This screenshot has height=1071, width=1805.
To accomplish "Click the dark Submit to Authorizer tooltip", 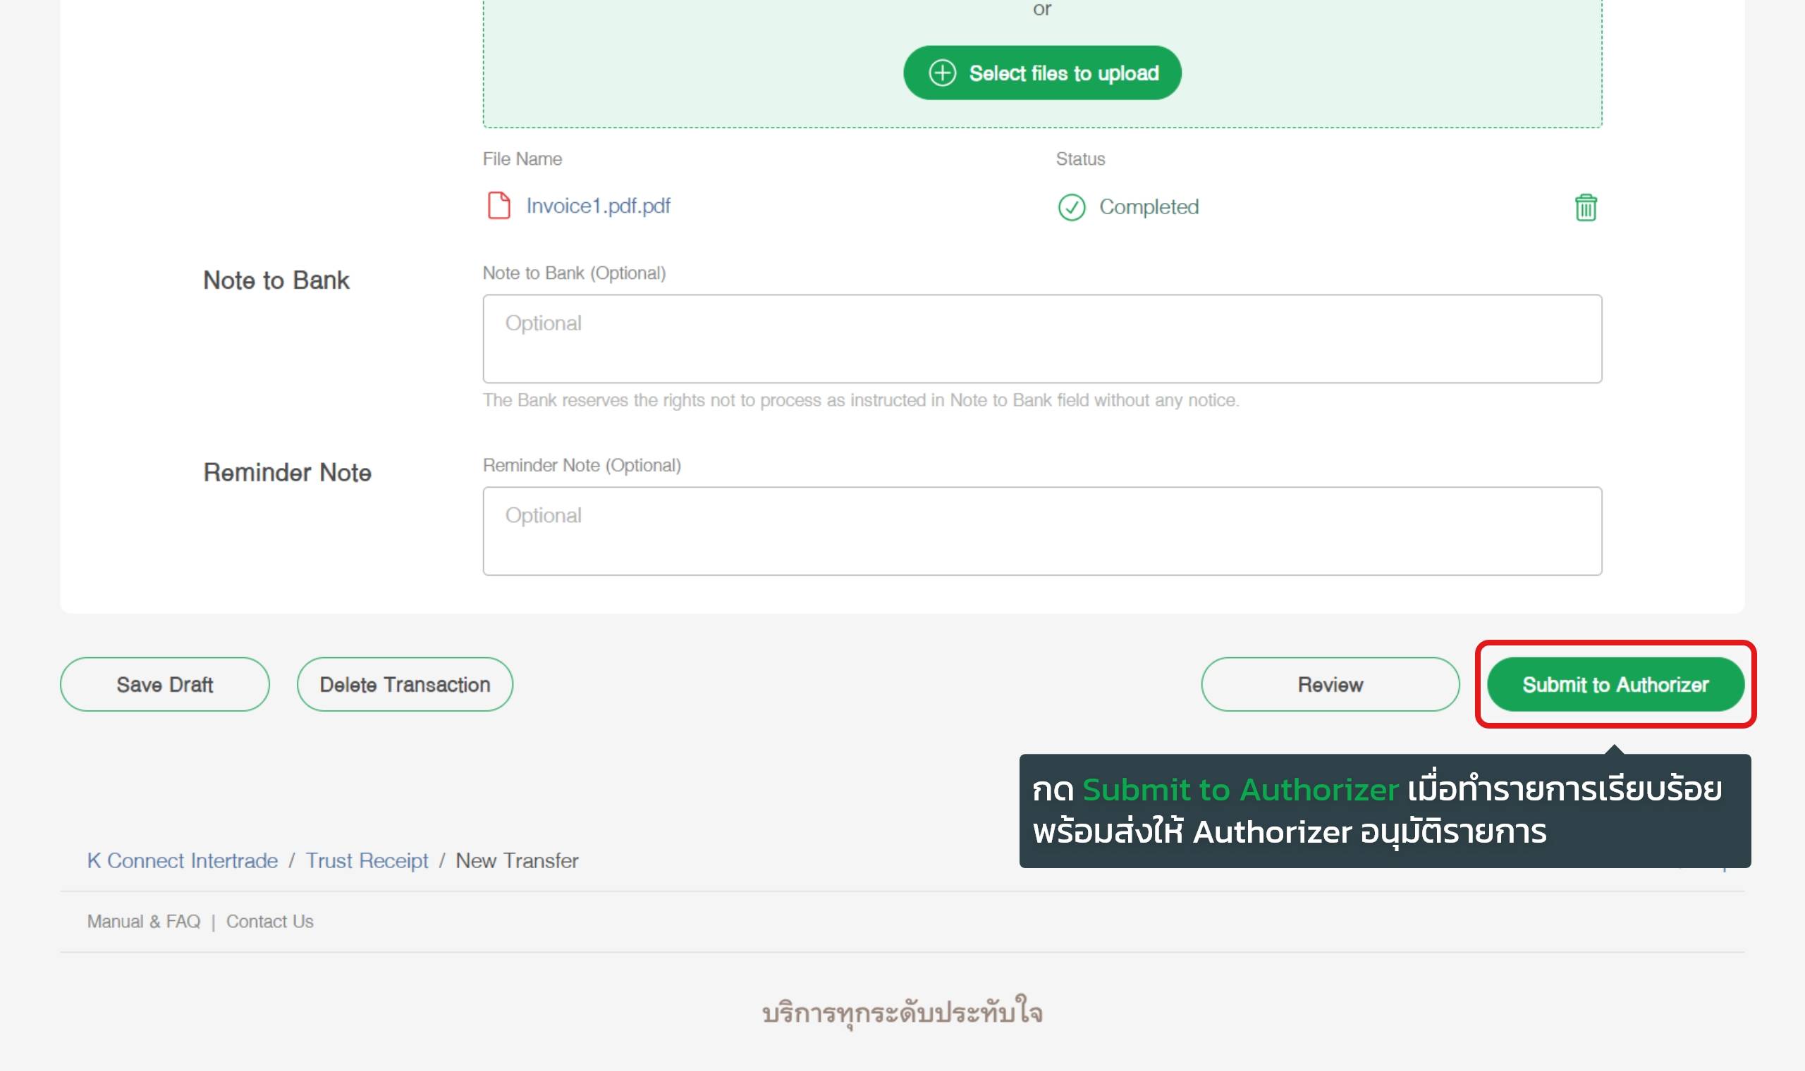I will (1384, 810).
